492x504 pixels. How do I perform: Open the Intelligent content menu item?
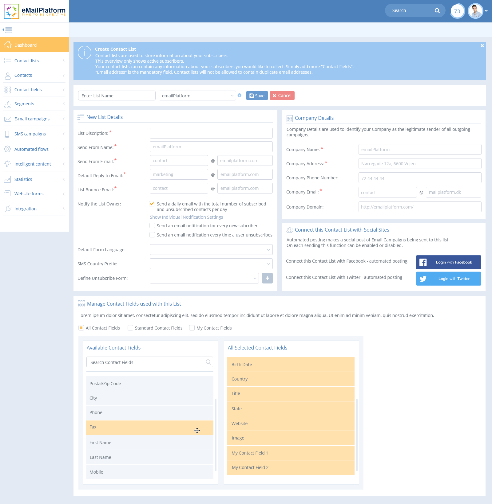[34, 164]
